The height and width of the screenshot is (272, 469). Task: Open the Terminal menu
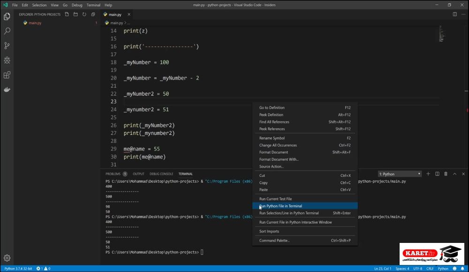pyautogui.click(x=93, y=5)
